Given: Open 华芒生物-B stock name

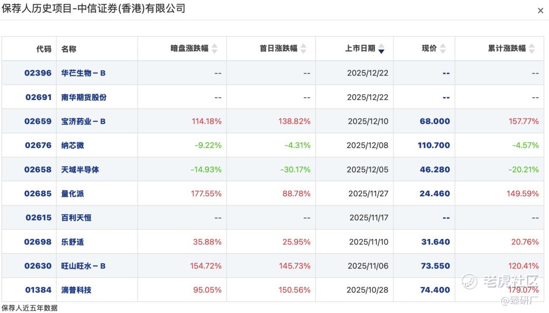Looking at the screenshot, I should click(83, 73).
